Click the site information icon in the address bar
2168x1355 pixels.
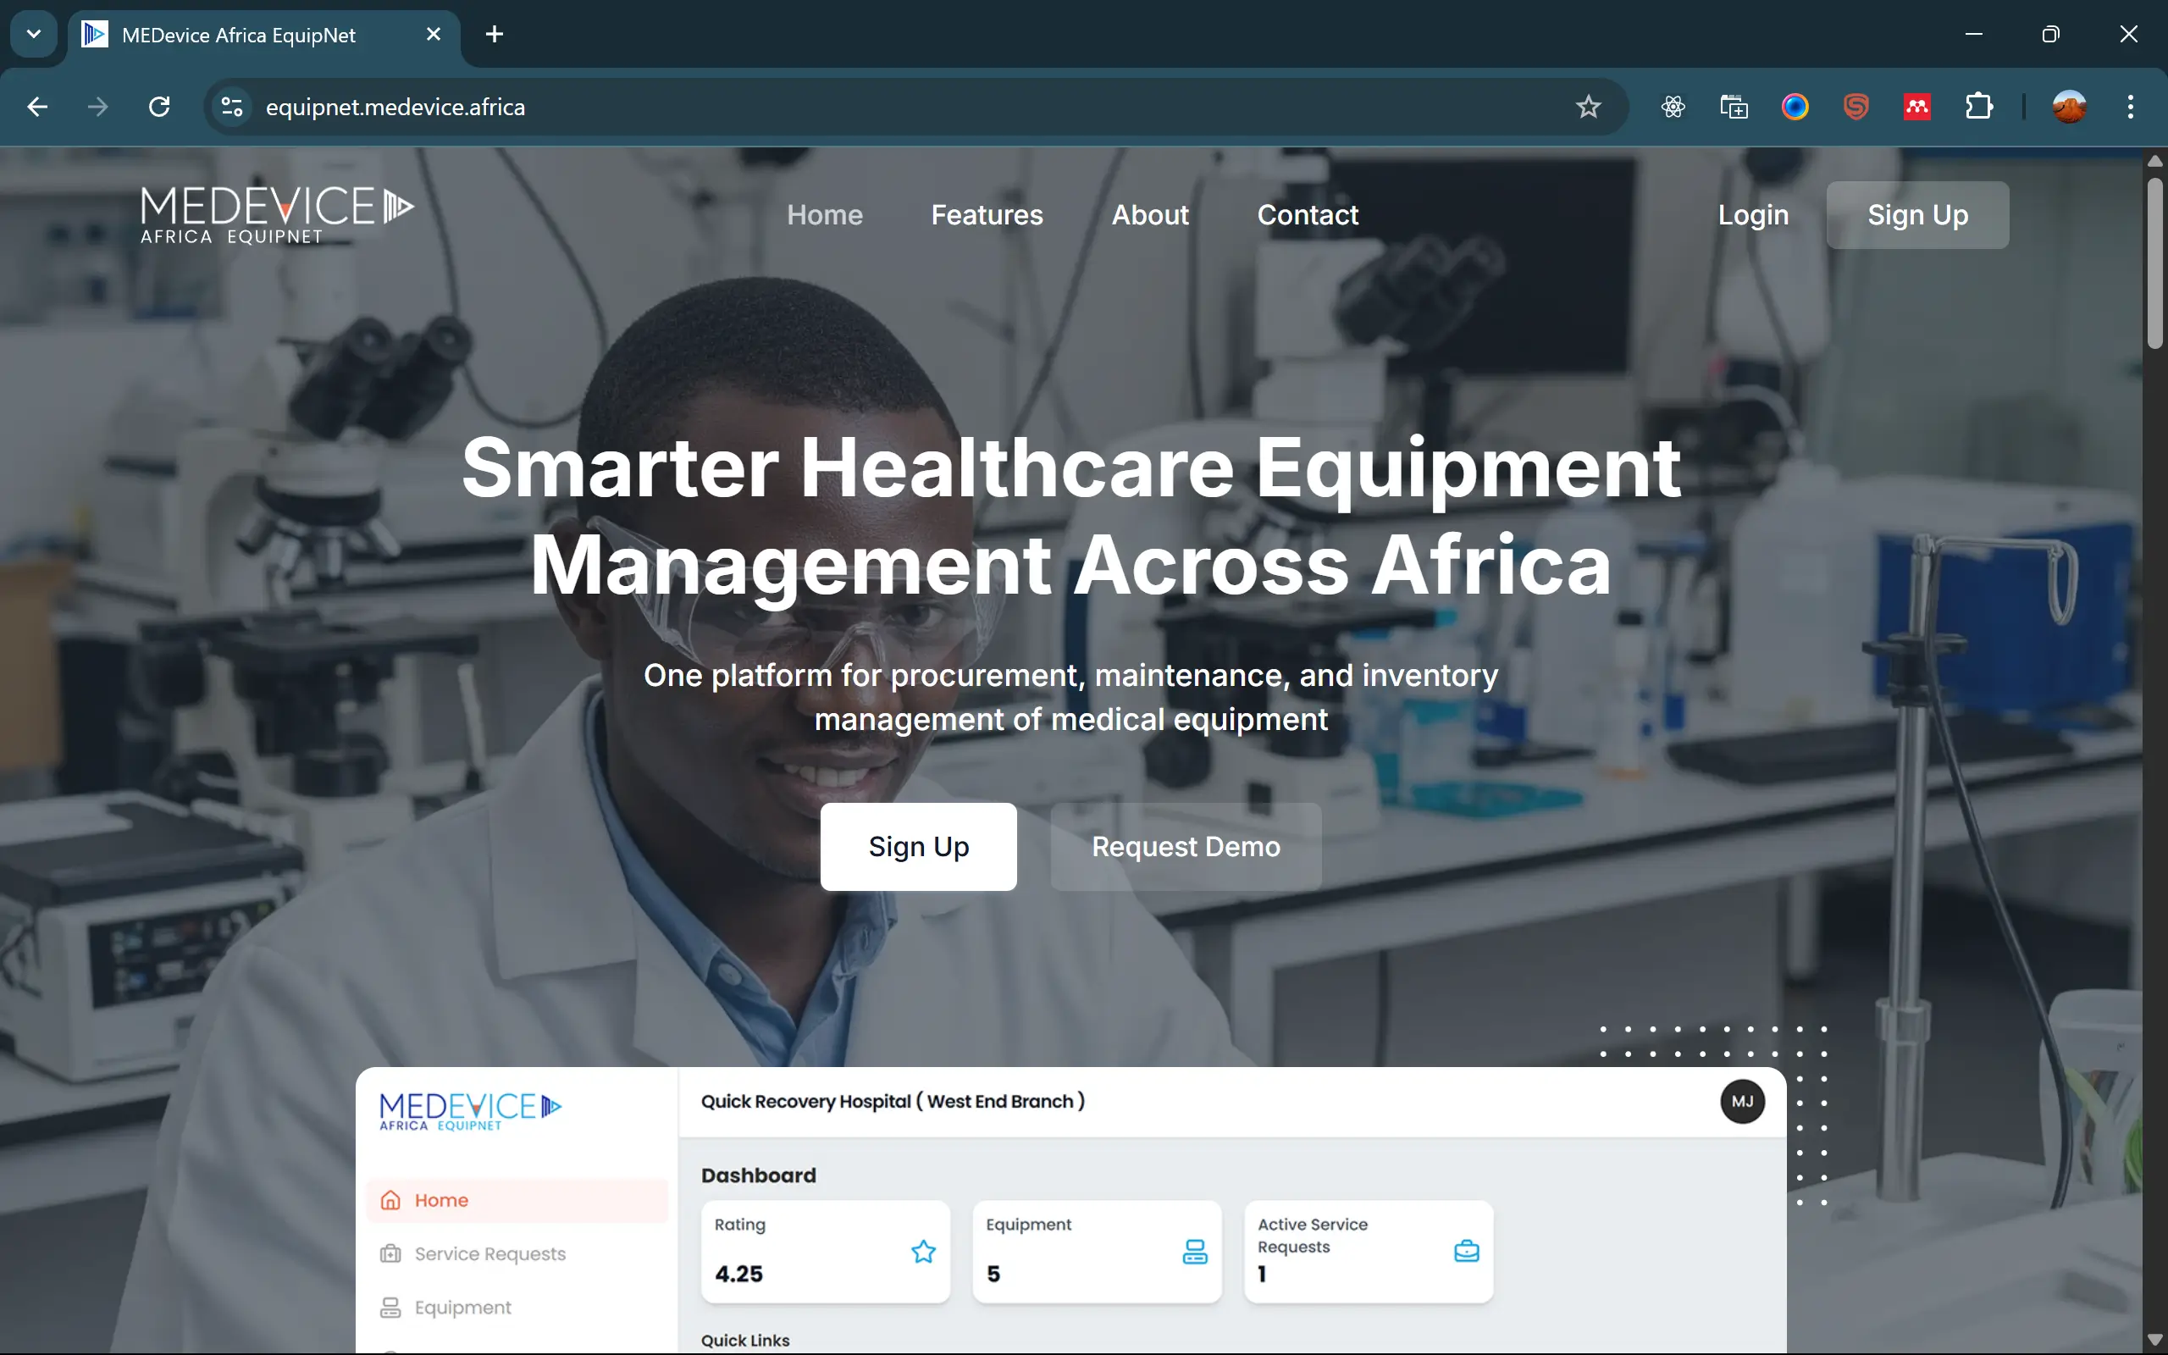[230, 107]
